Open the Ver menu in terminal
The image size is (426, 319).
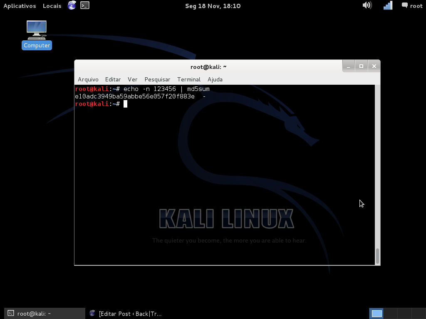pyautogui.click(x=132, y=79)
